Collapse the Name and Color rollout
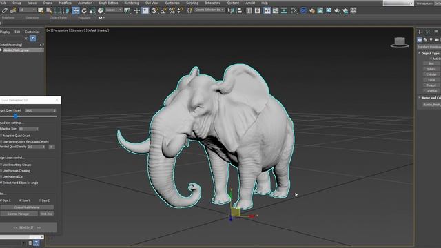The width and height of the screenshot is (441, 248). 419,98
